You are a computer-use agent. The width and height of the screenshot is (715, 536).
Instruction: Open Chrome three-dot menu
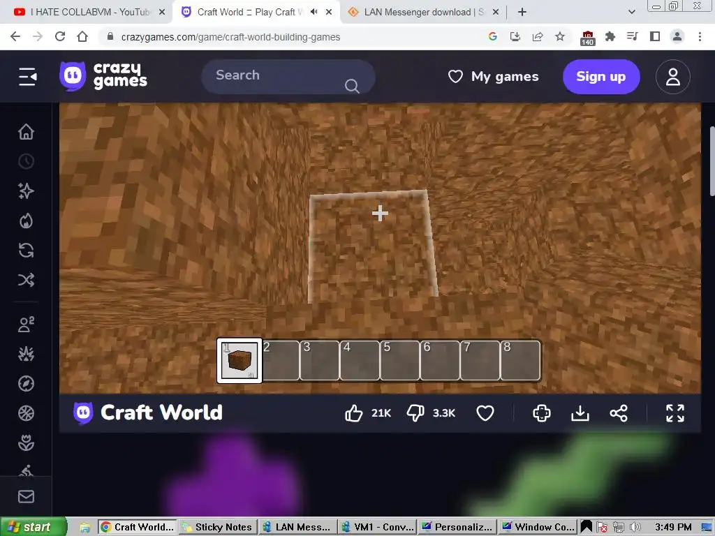click(x=700, y=36)
